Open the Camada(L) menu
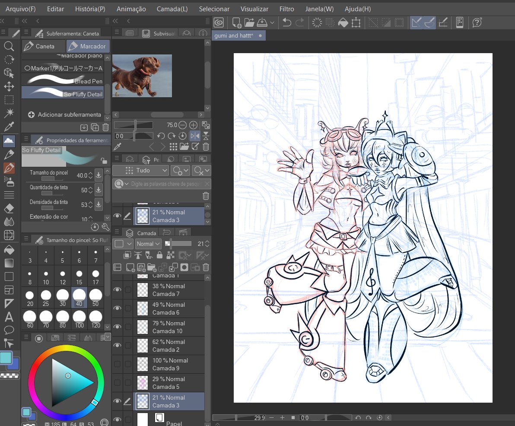Screen dimensions: 515x426 click(x=172, y=9)
